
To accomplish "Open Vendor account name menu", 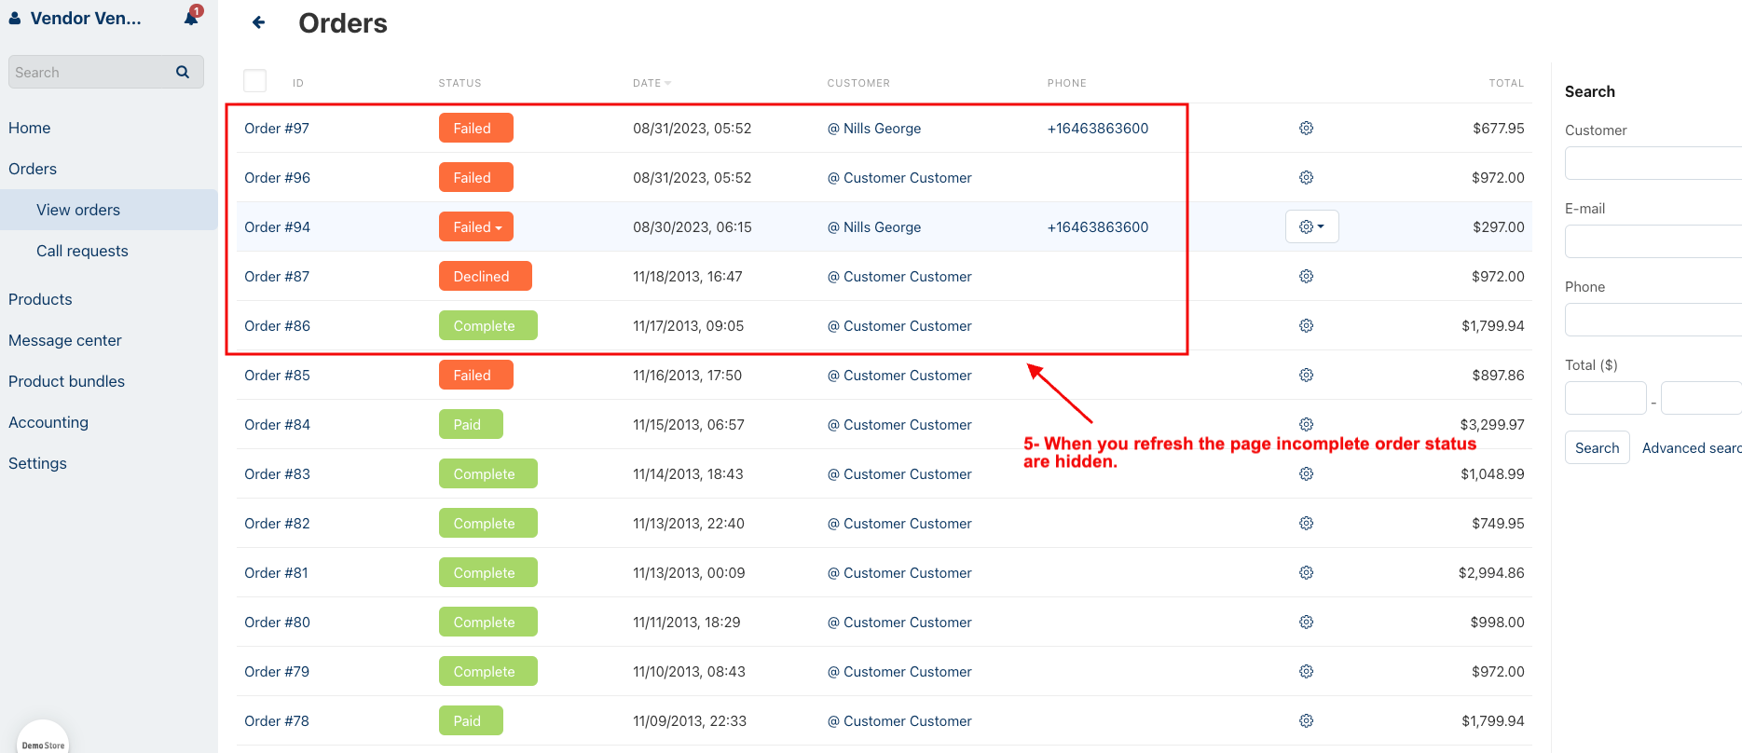I will [x=86, y=18].
